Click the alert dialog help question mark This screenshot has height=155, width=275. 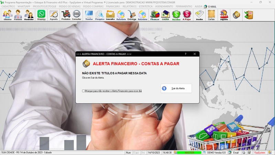tap(186, 54)
